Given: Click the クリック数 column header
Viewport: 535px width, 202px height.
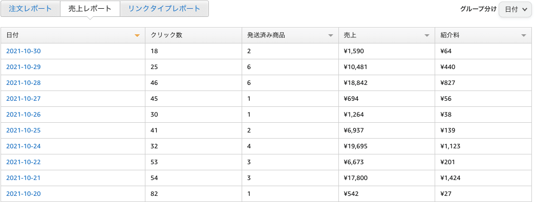Looking at the screenshot, I should click(x=194, y=35).
